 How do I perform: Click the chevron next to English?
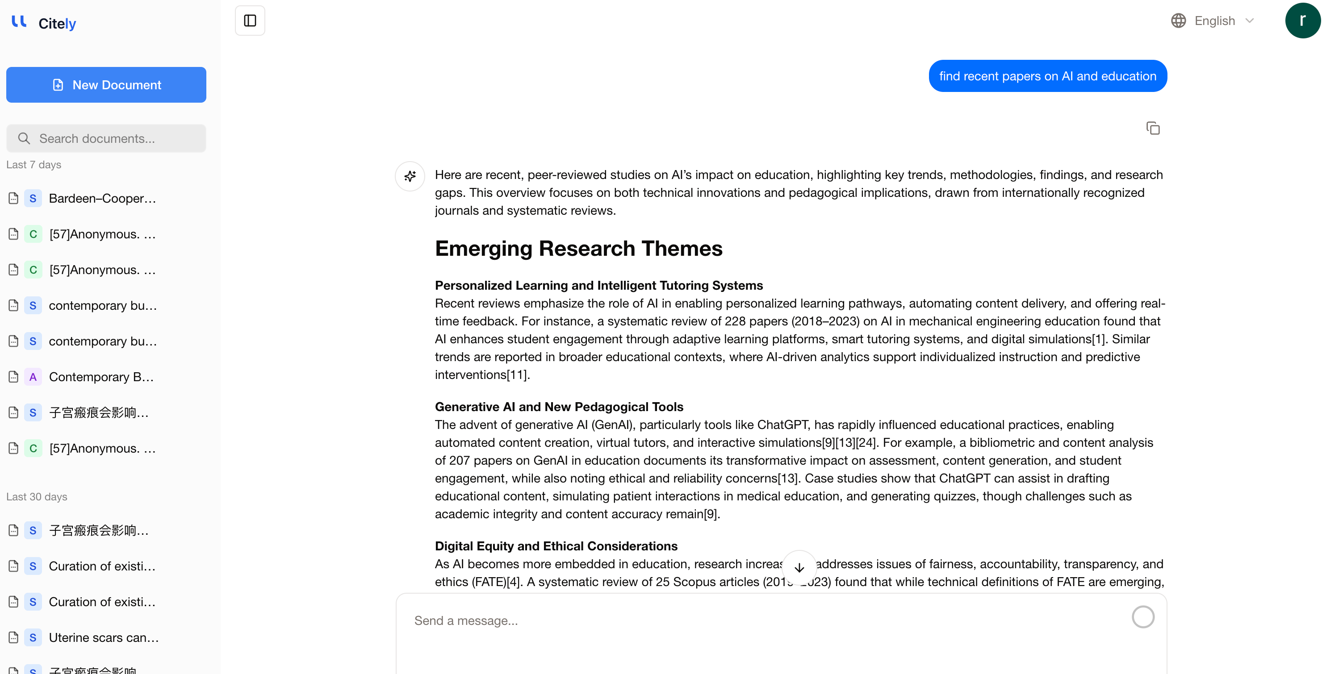1250,21
